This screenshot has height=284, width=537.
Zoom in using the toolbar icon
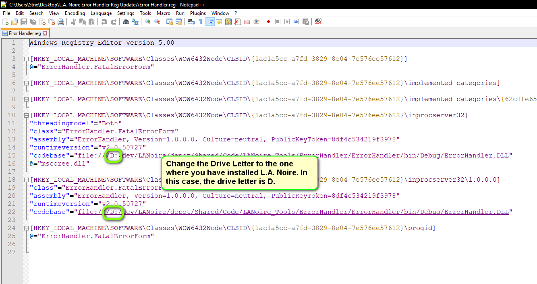point(148,22)
